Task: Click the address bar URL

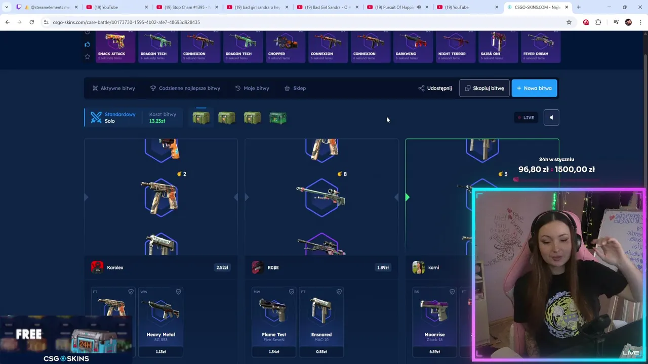Action: tap(127, 22)
